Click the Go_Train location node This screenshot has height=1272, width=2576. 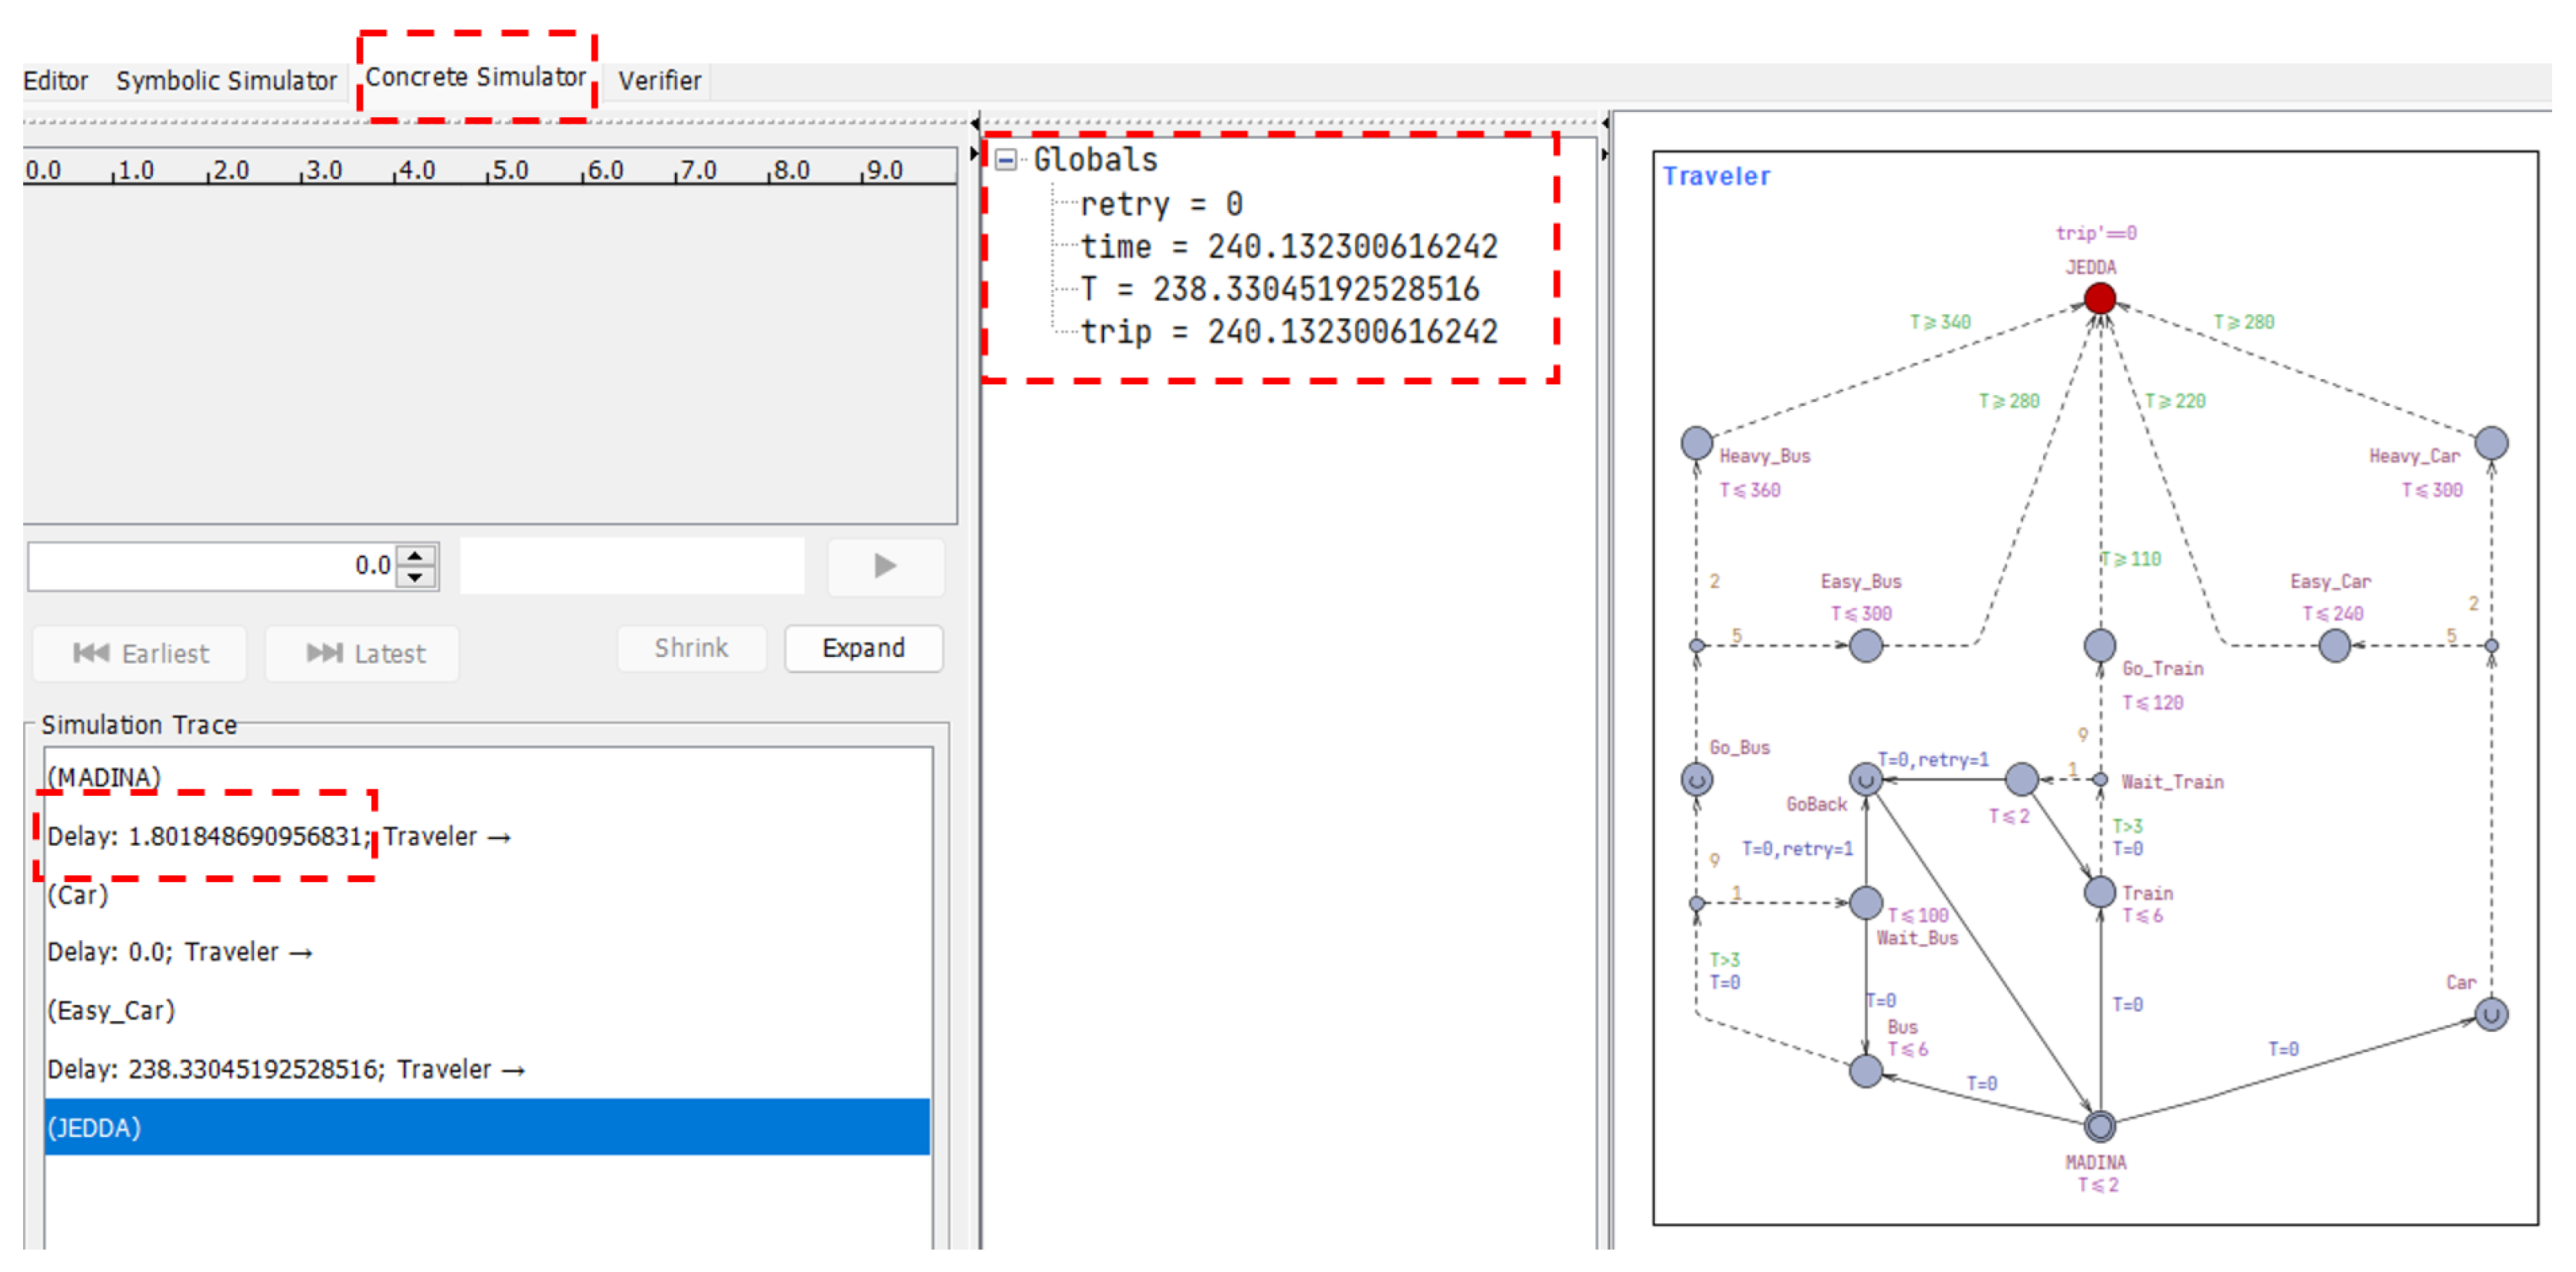coord(2099,644)
